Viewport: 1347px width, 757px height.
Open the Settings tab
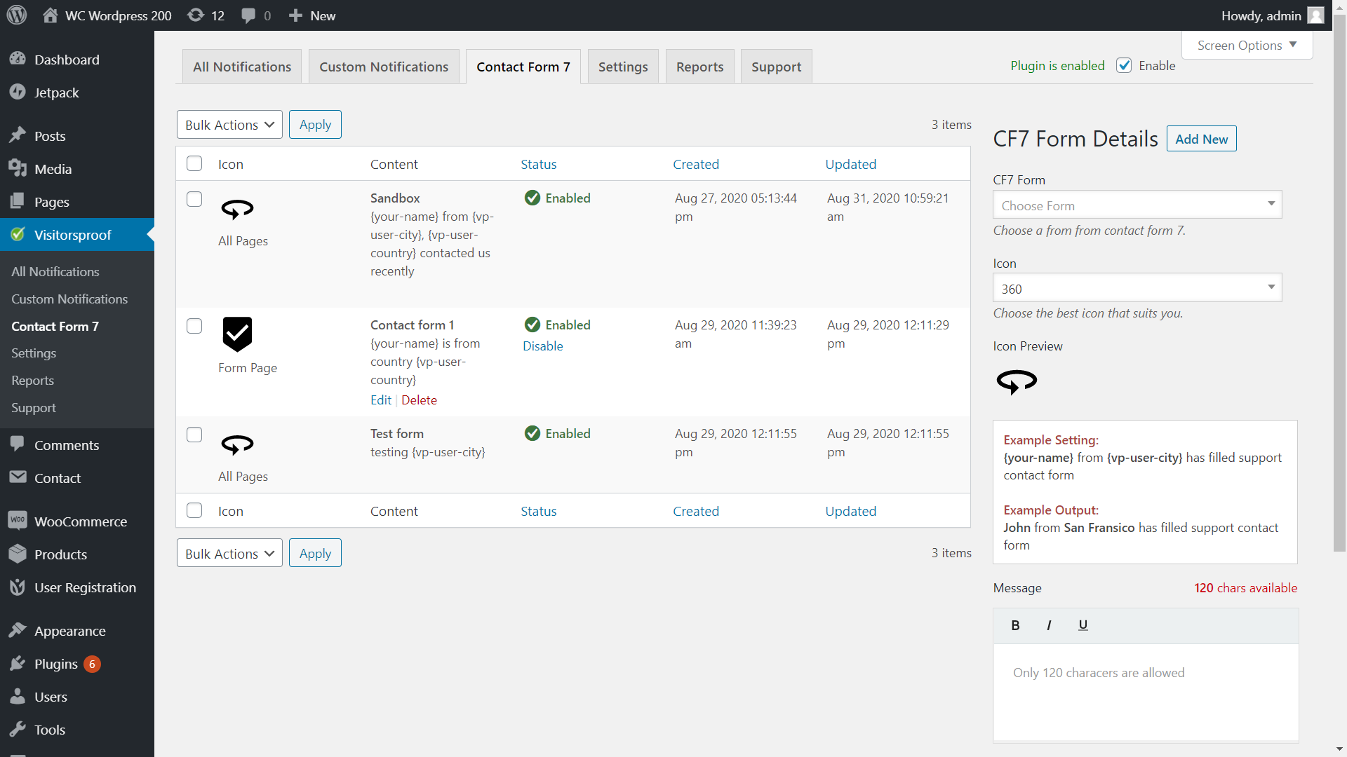click(623, 67)
